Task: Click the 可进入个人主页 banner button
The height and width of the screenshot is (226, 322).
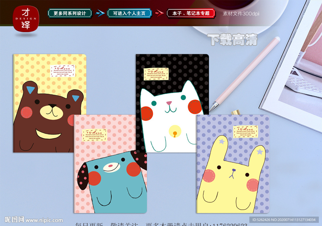Action: 129,13
